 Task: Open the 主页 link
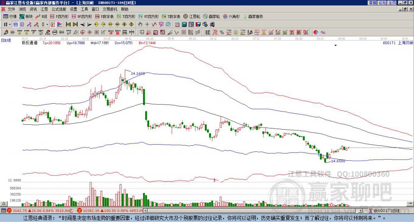pos(392,3)
